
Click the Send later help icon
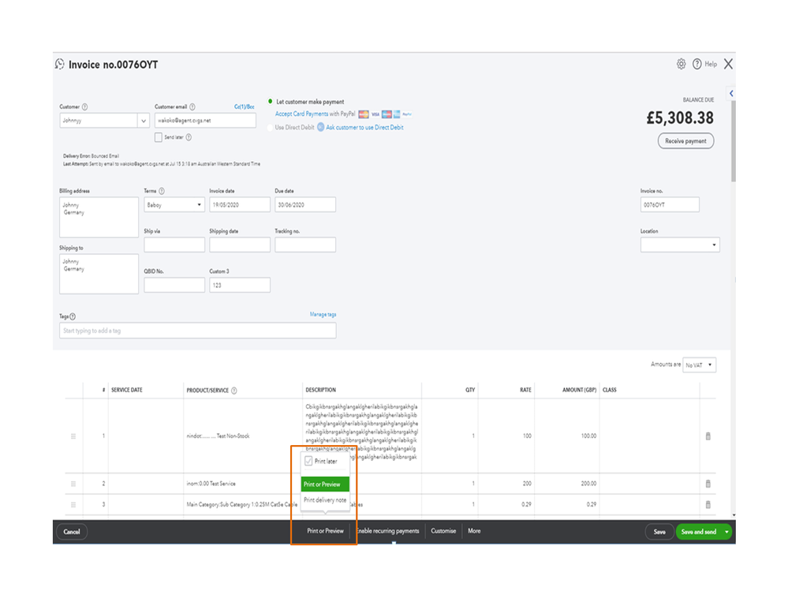(x=189, y=137)
